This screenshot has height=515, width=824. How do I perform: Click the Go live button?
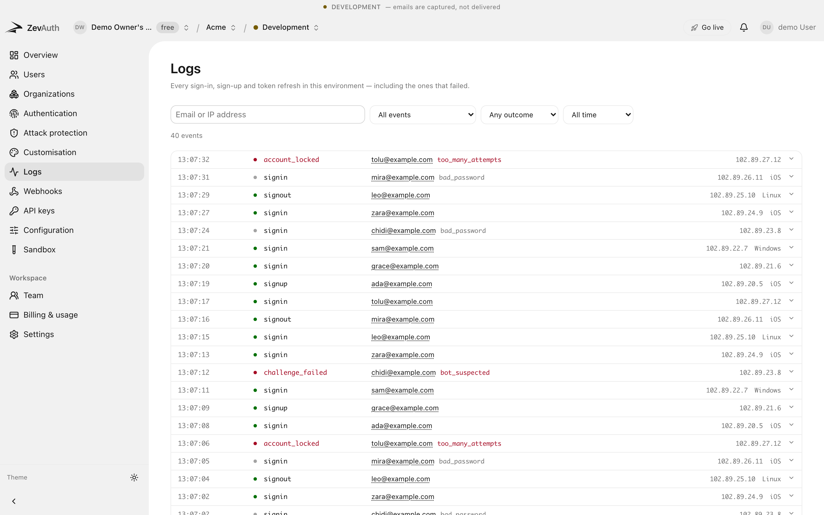tap(707, 27)
